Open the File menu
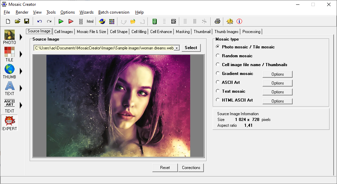This screenshot has width=337, height=184. point(7,12)
